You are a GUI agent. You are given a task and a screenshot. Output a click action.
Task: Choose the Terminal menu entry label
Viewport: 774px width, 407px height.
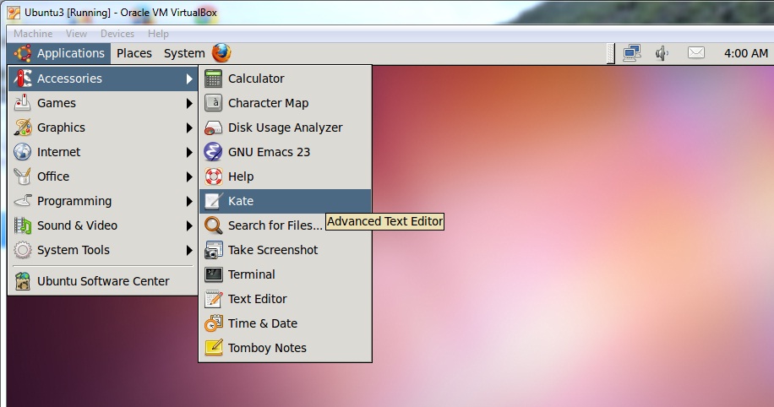click(252, 274)
